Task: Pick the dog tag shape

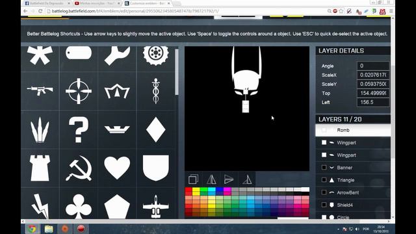Action: (x=79, y=53)
